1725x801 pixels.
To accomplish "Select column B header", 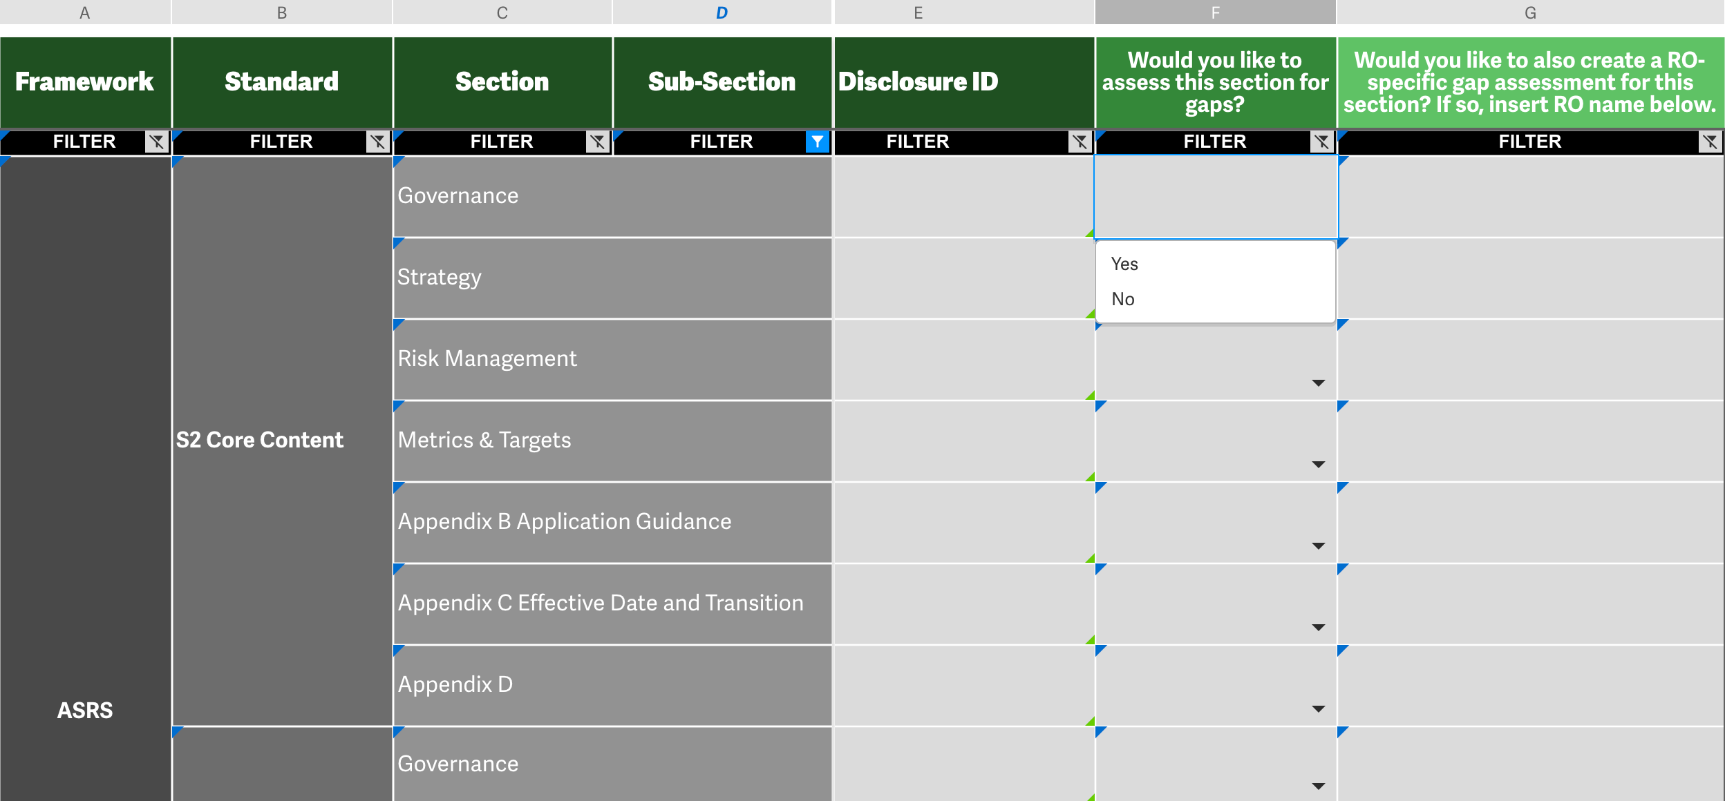I will pos(282,12).
